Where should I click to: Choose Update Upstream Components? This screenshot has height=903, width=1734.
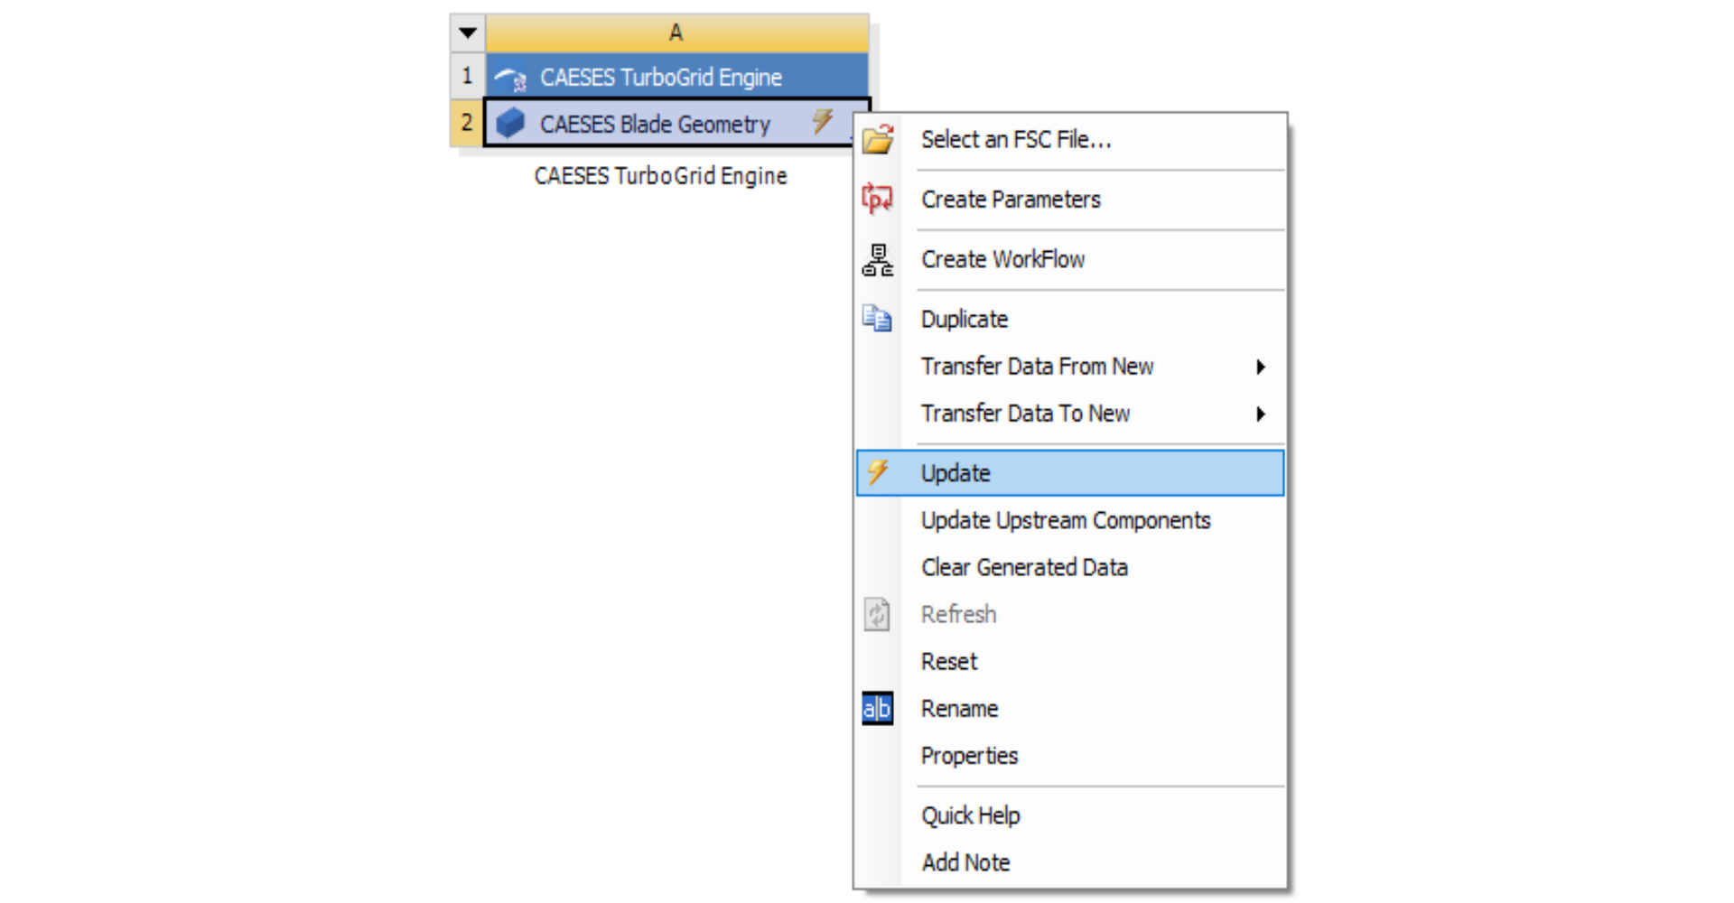tap(1070, 520)
